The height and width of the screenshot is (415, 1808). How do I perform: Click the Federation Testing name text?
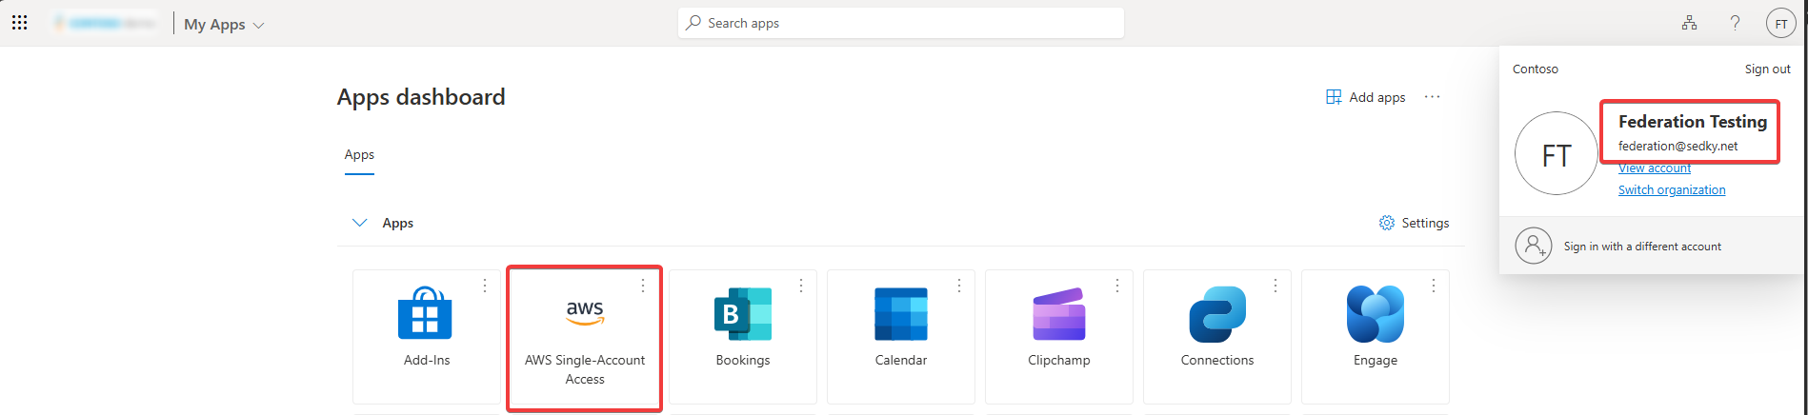pos(1692,122)
